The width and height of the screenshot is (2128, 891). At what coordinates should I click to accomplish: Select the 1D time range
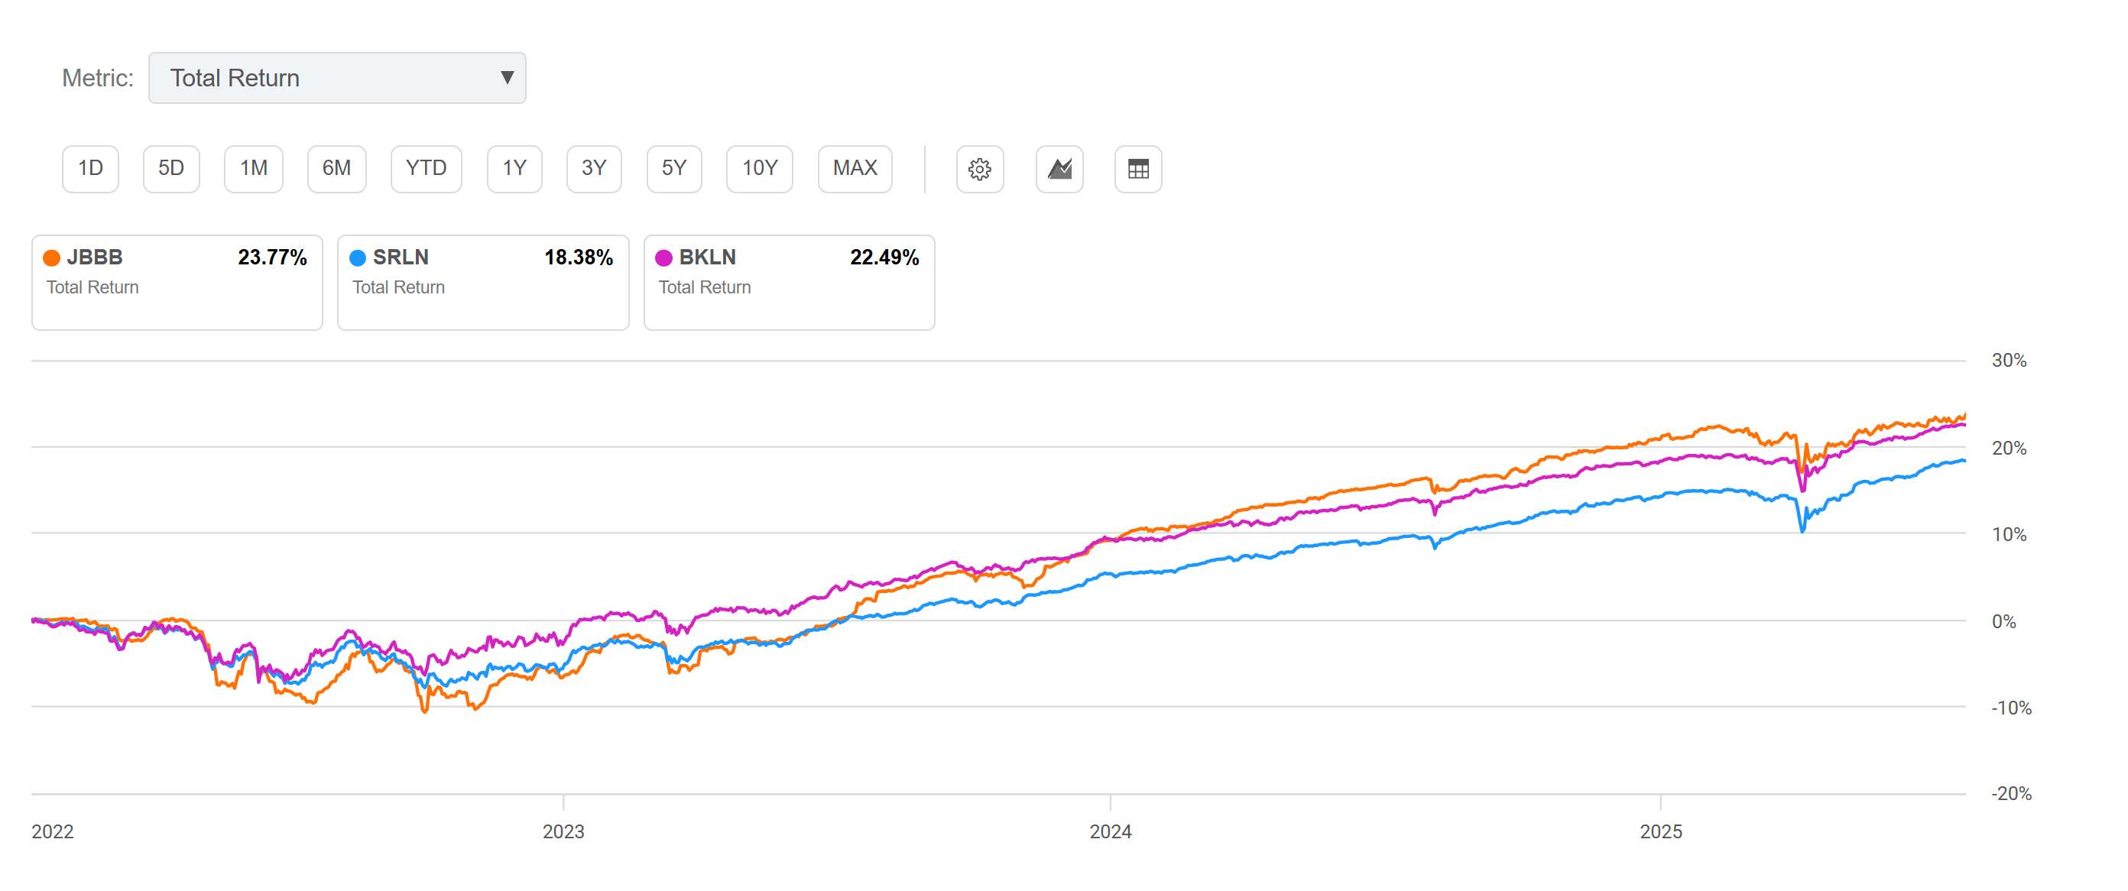point(90,168)
